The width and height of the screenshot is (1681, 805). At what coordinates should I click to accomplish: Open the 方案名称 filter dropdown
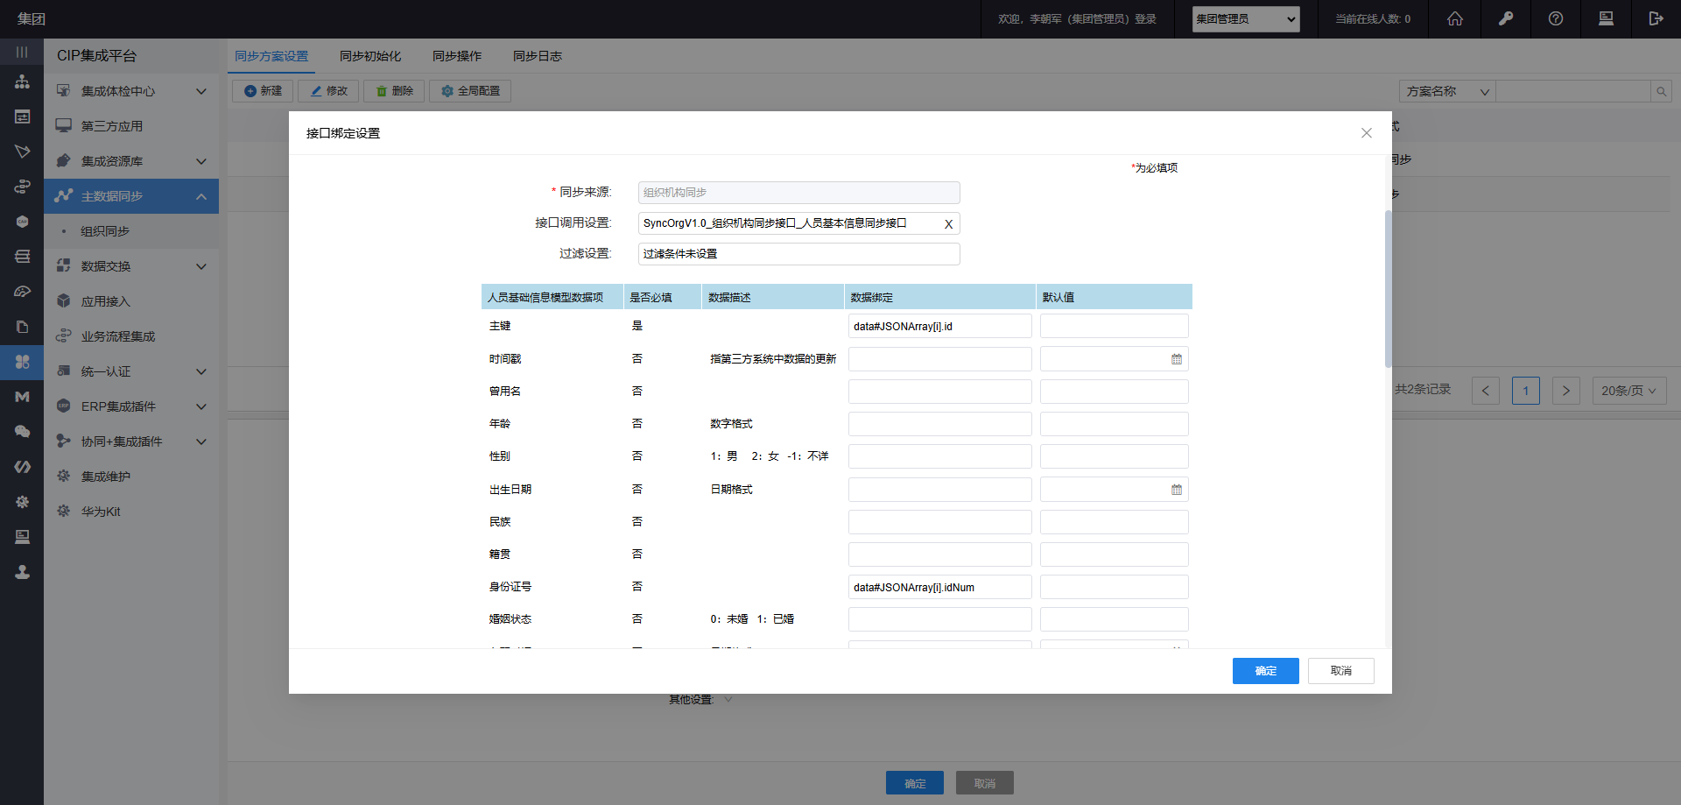[x=1446, y=91]
